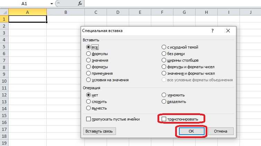Select 'условия на значения' option
This screenshot has width=261, height=146.
pyautogui.click(x=88, y=80)
